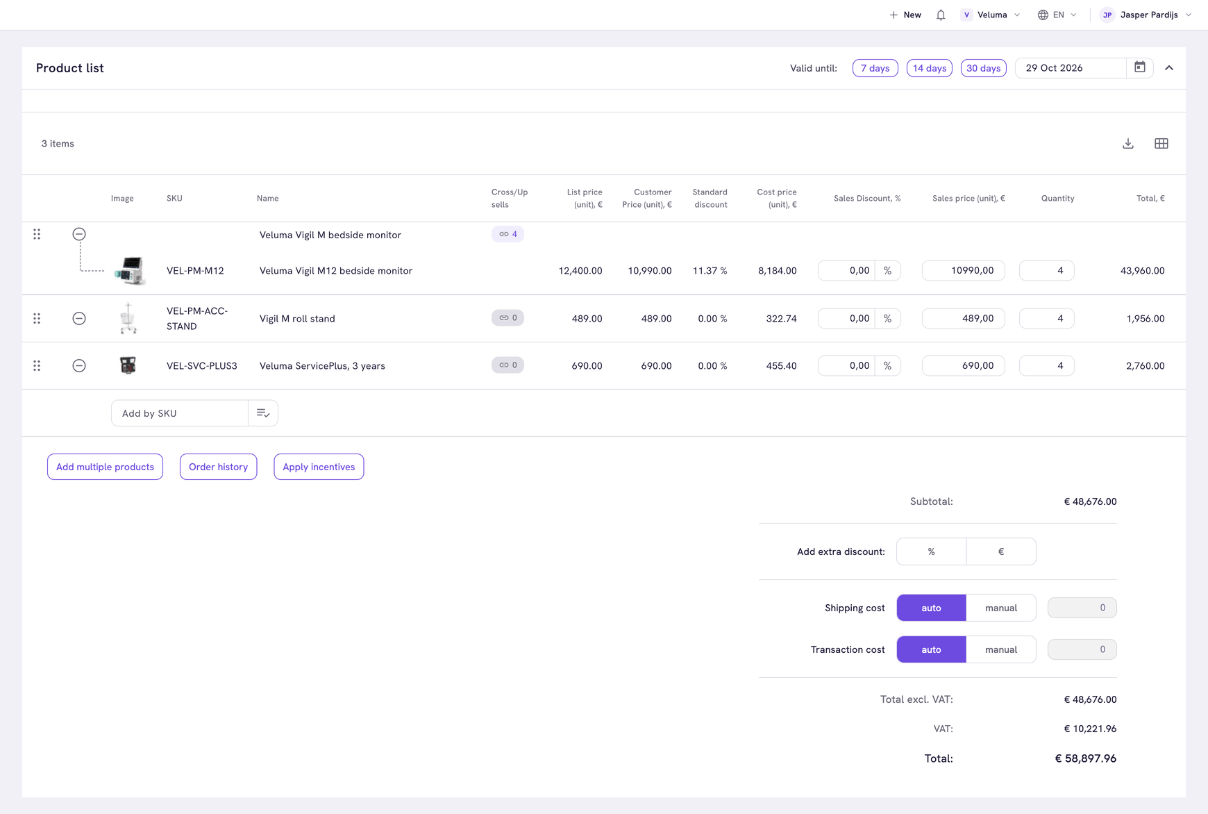The width and height of the screenshot is (1208, 814).
Task: Click Add multiple products
Action: (x=105, y=467)
